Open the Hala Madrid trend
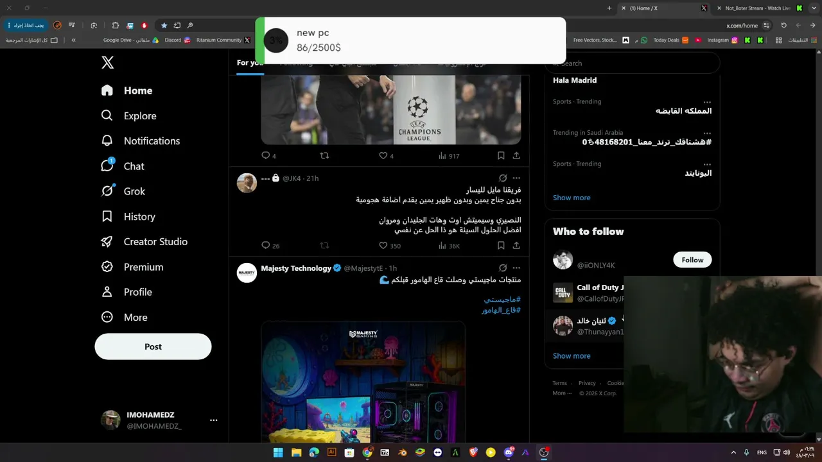 575,80
